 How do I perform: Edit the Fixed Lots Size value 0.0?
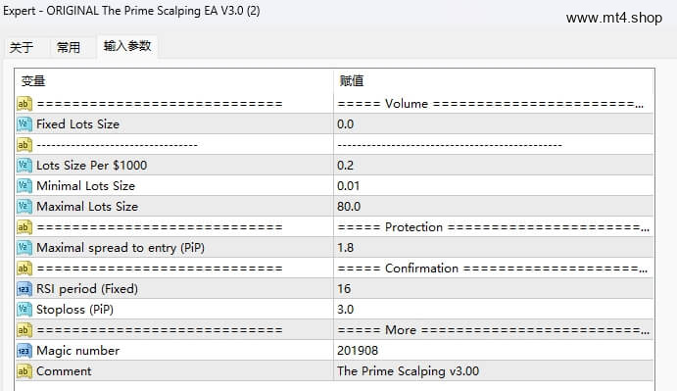tap(346, 124)
